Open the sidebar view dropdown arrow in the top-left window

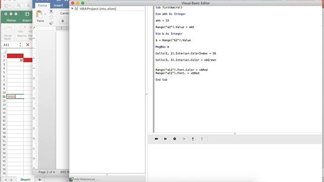(x=10, y=6)
